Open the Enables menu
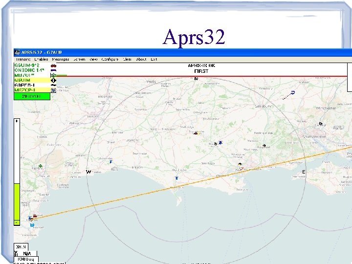Image resolution: width=352 pixels, height=264 pixels. 41,60
